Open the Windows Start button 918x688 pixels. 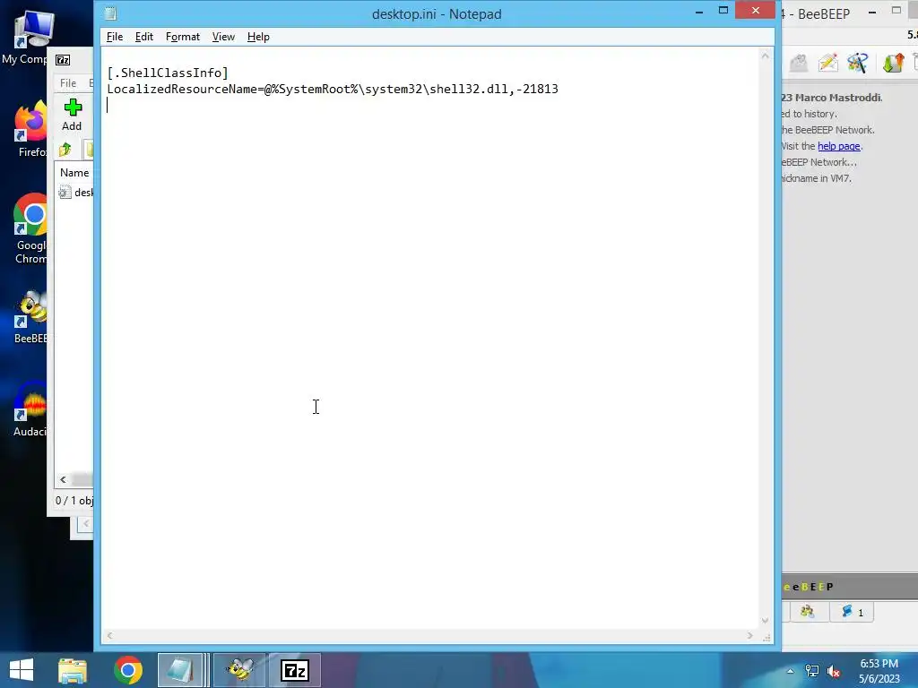coord(22,670)
